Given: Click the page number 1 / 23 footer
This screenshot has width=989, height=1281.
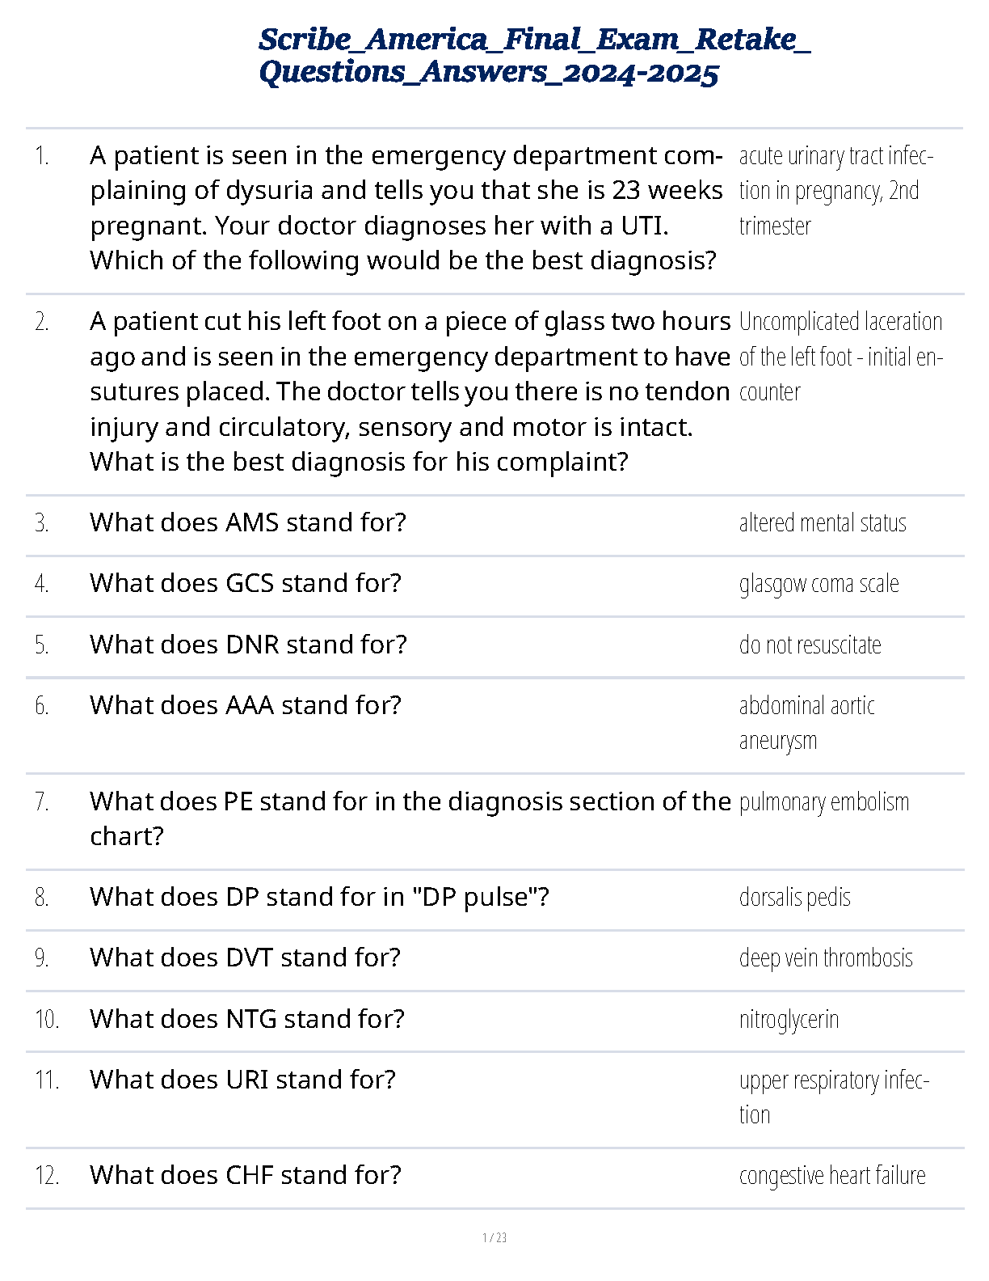Looking at the screenshot, I should (494, 1237).
